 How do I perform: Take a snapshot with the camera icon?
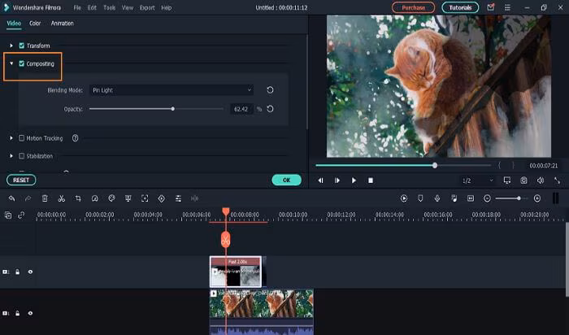[x=523, y=181]
